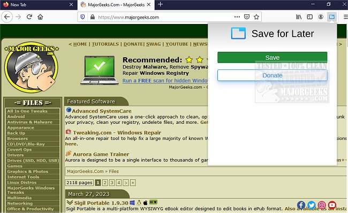Open the Instagram social icon
Screen dimensions: 348x213
coord(322,205)
